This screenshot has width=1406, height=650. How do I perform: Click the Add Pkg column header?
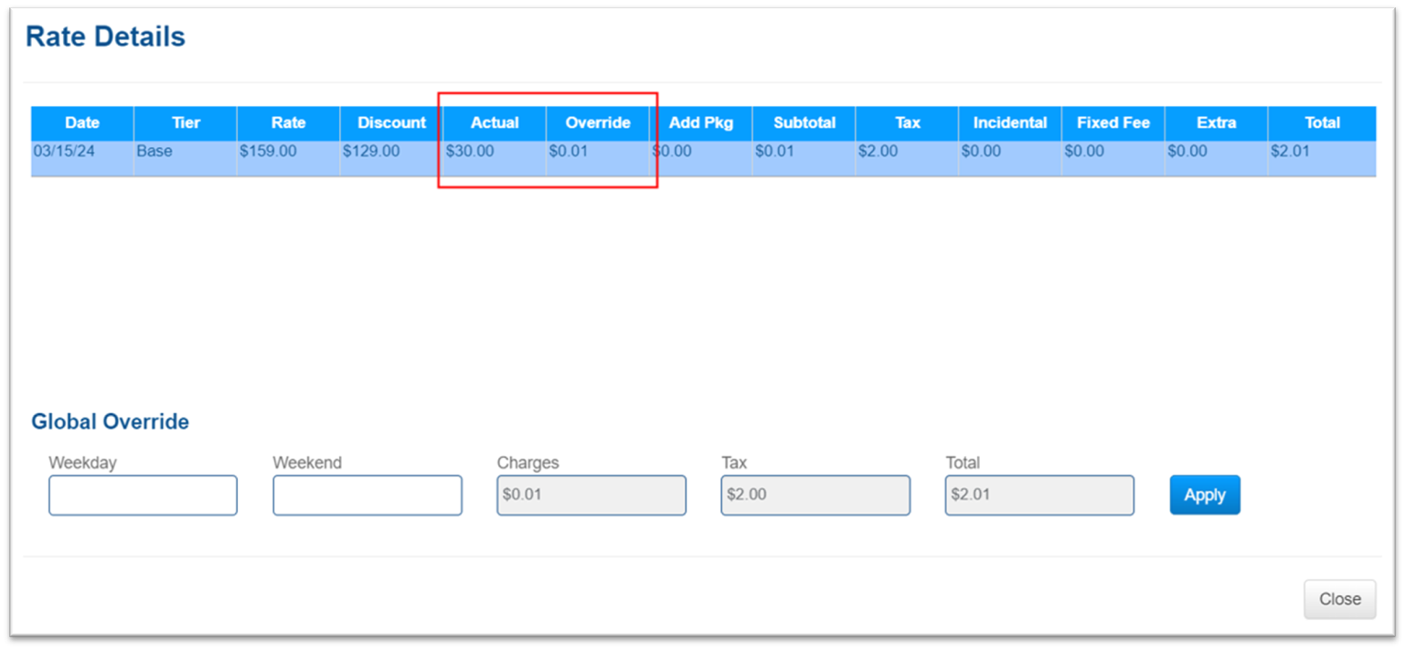pyautogui.click(x=701, y=123)
